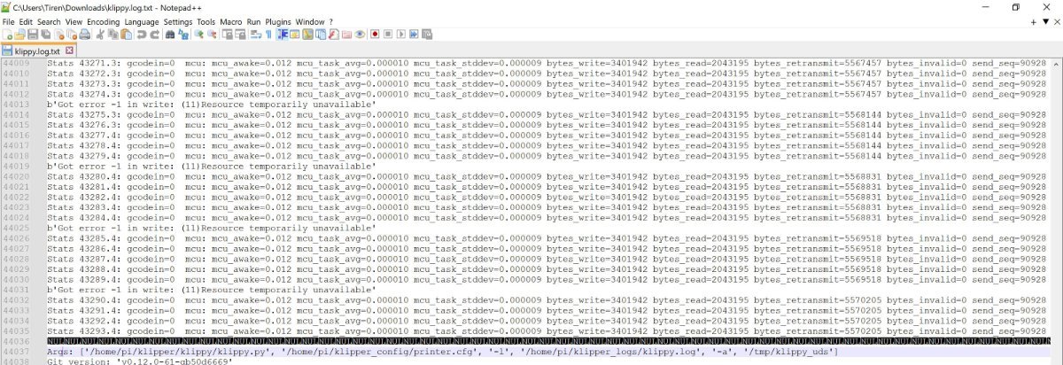Click the Close All toolbar icon

(x=71, y=35)
